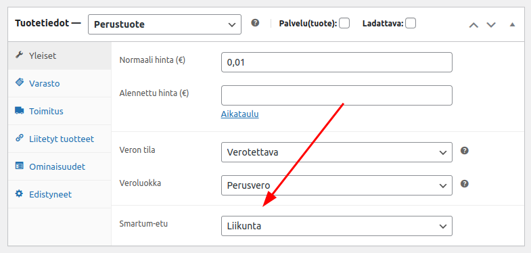The image size is (531, 253).
Task: Click the truck icon of Toimitus tab
Action: tap(20, 110)
